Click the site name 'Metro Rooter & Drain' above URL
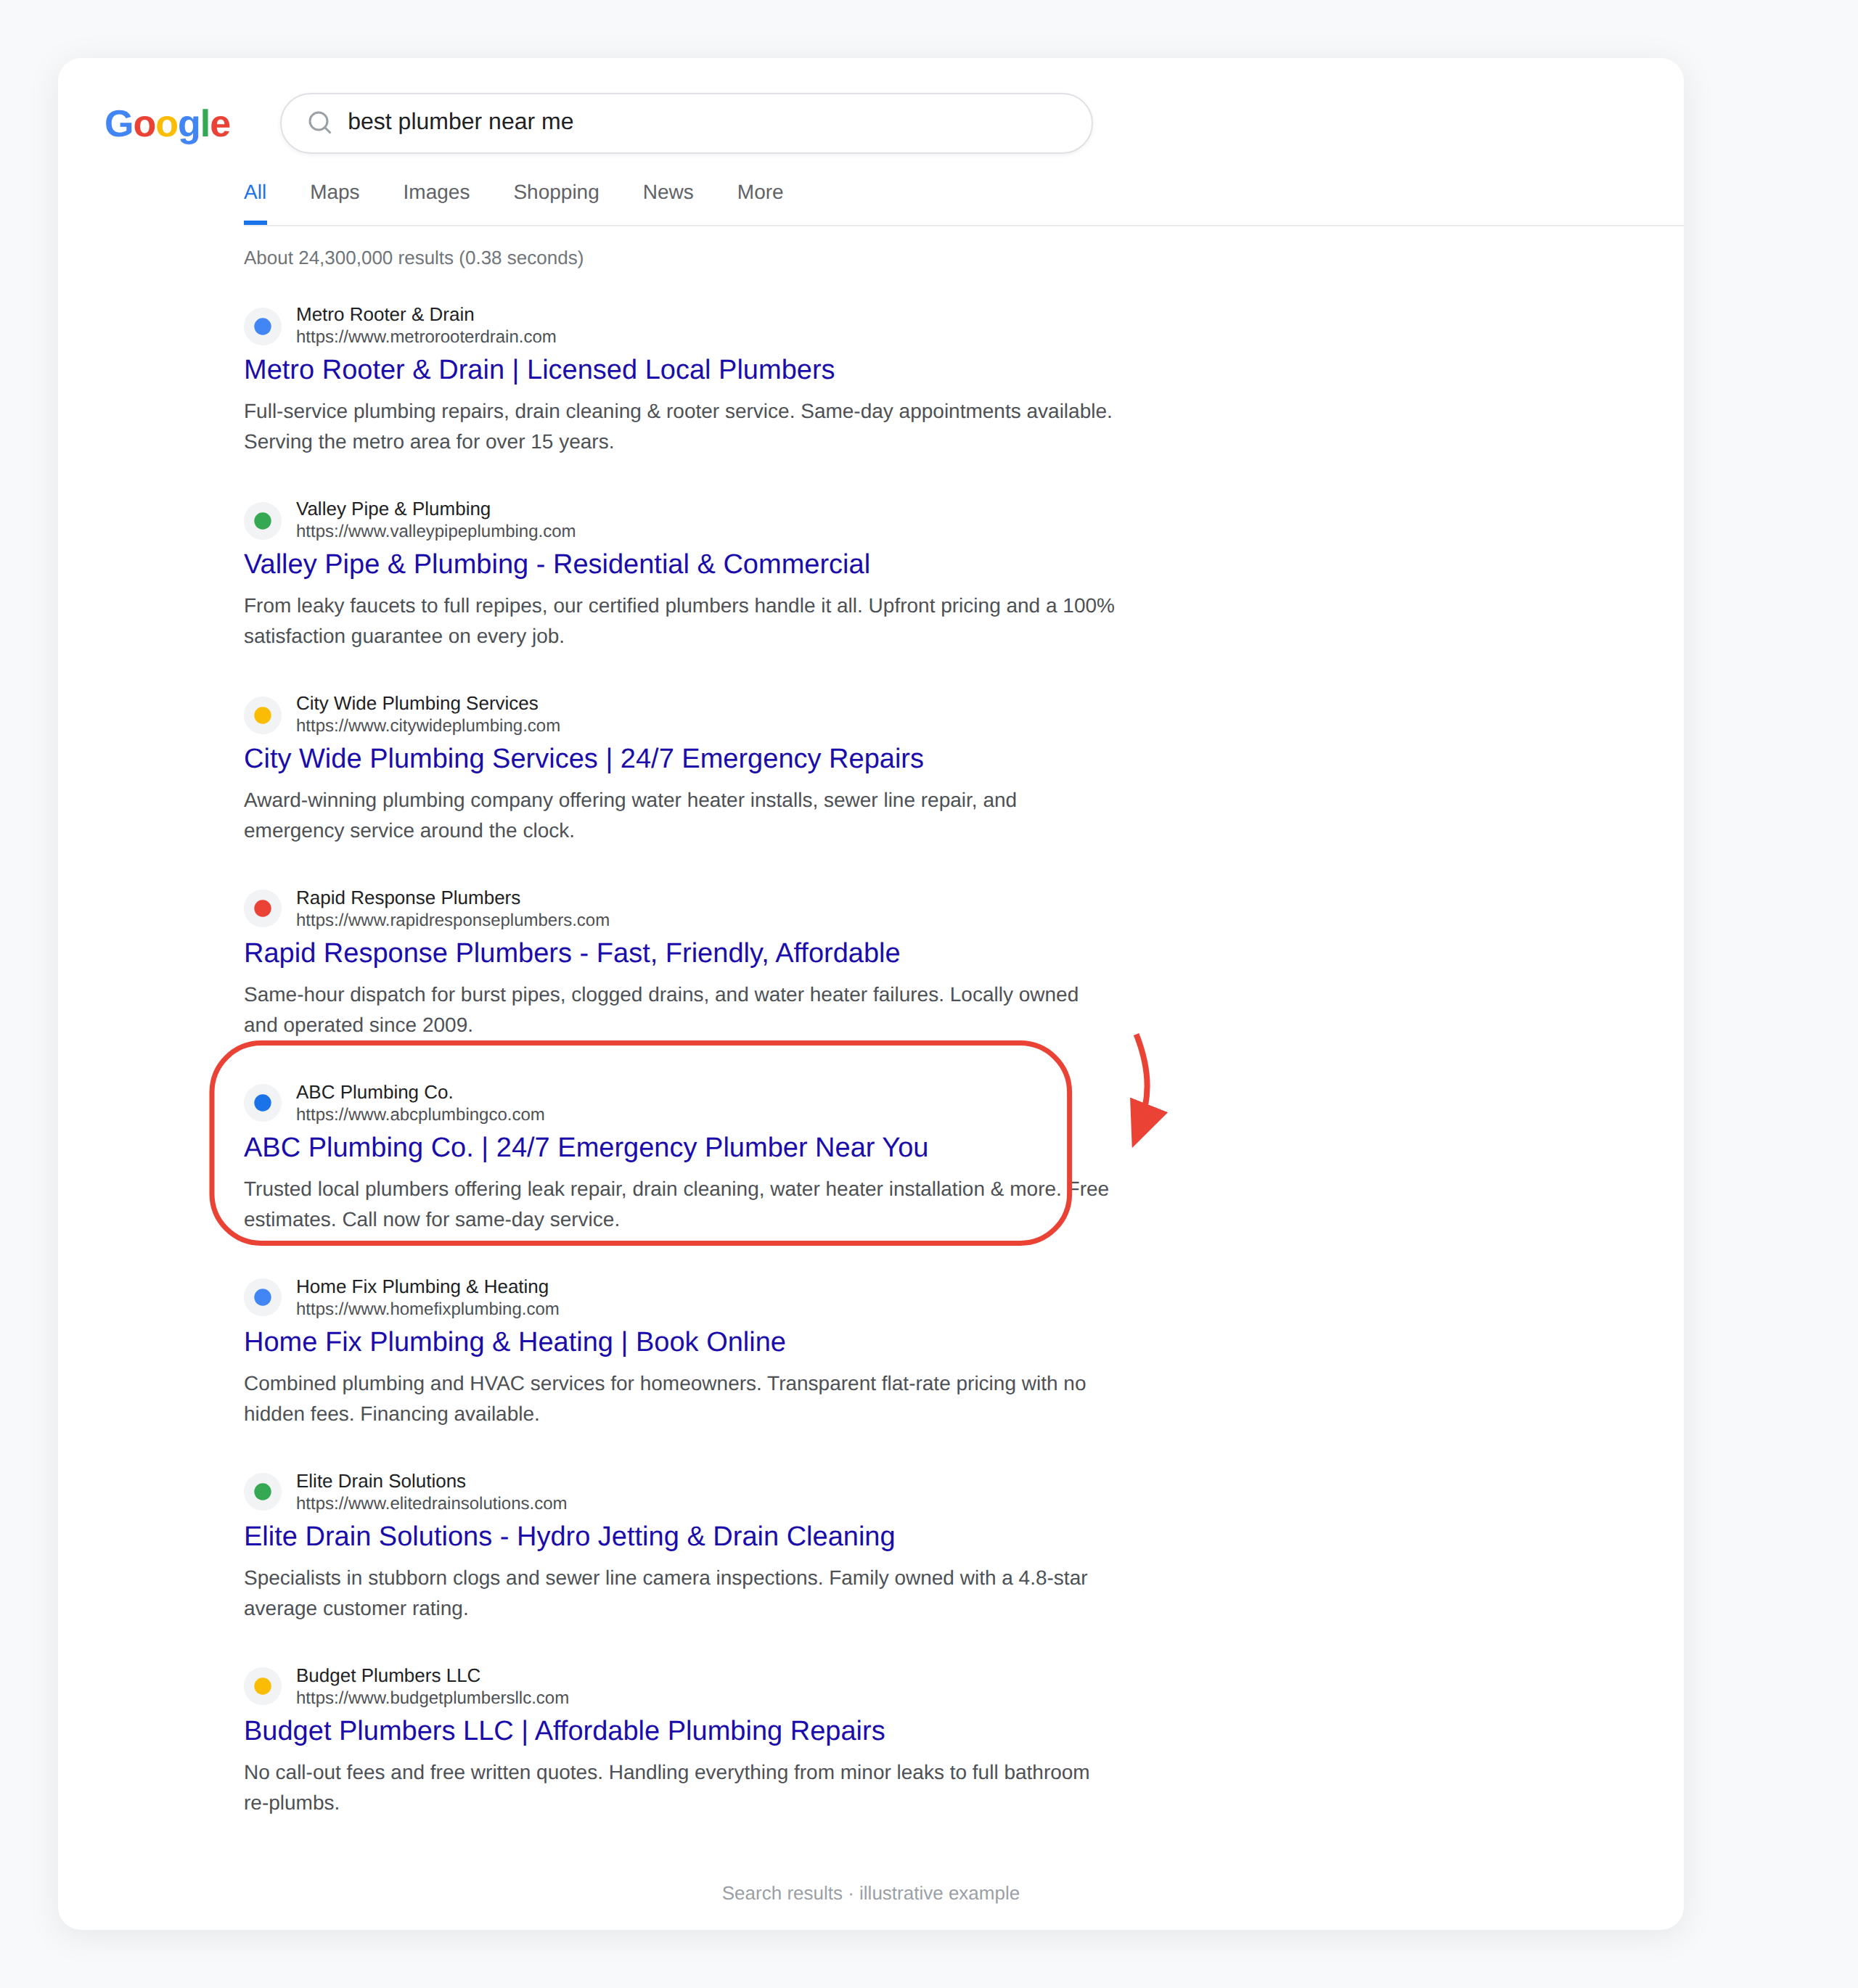The image size is (1858, 1988). point(385,314)
